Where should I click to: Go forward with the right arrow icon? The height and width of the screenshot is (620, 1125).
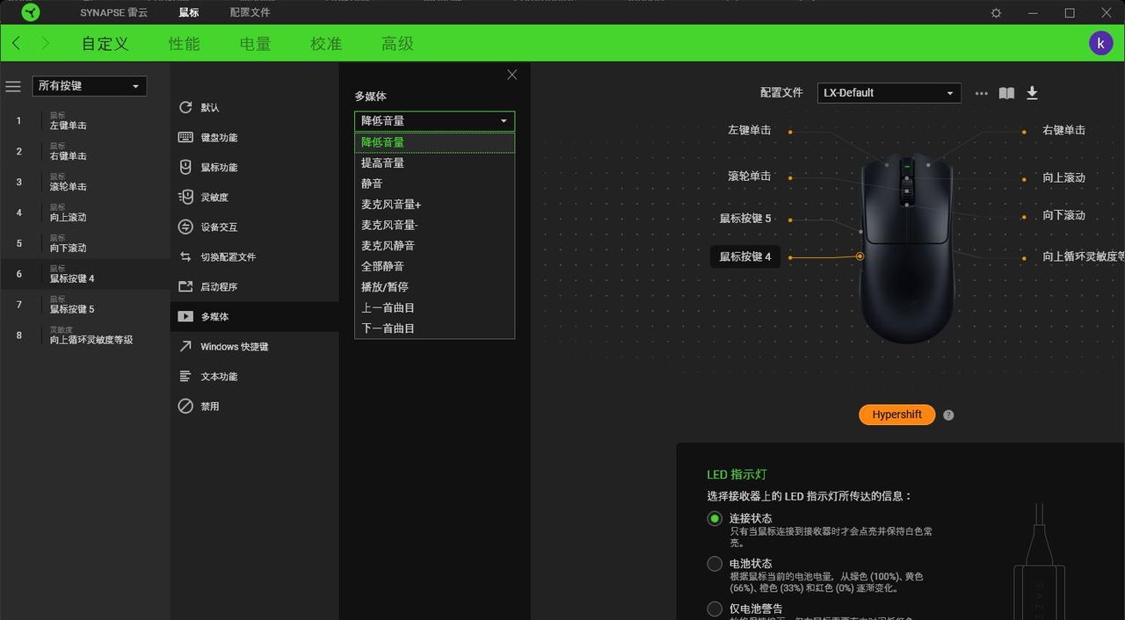45,43
